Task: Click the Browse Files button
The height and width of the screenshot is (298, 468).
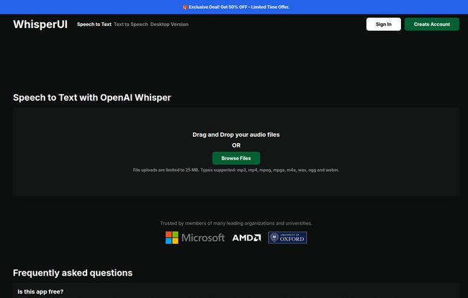Action: (236, 158)
